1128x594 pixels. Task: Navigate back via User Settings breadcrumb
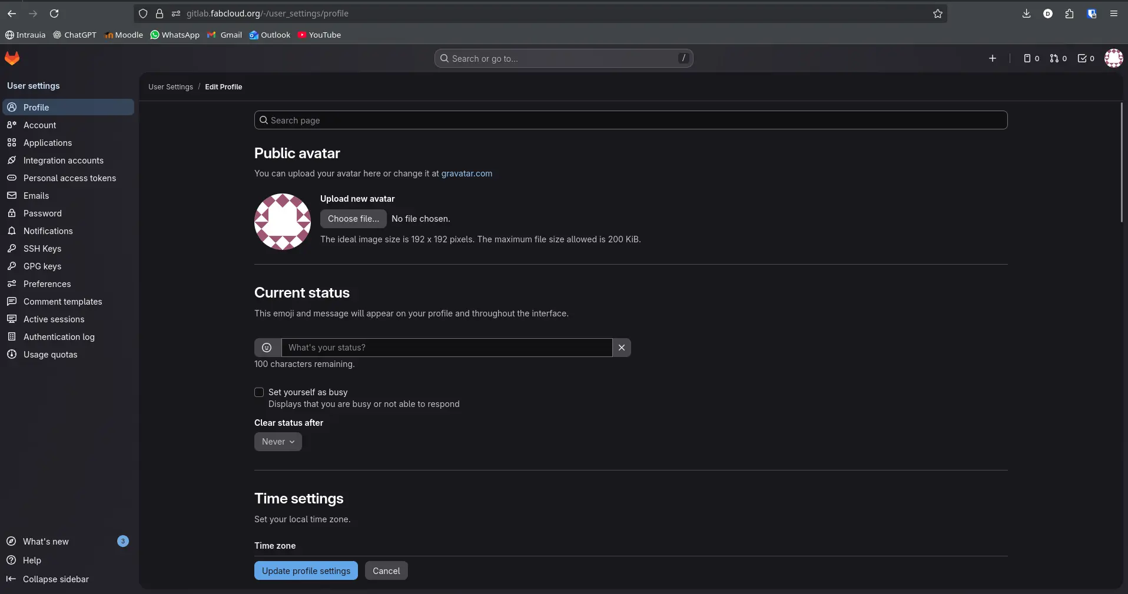171,86
